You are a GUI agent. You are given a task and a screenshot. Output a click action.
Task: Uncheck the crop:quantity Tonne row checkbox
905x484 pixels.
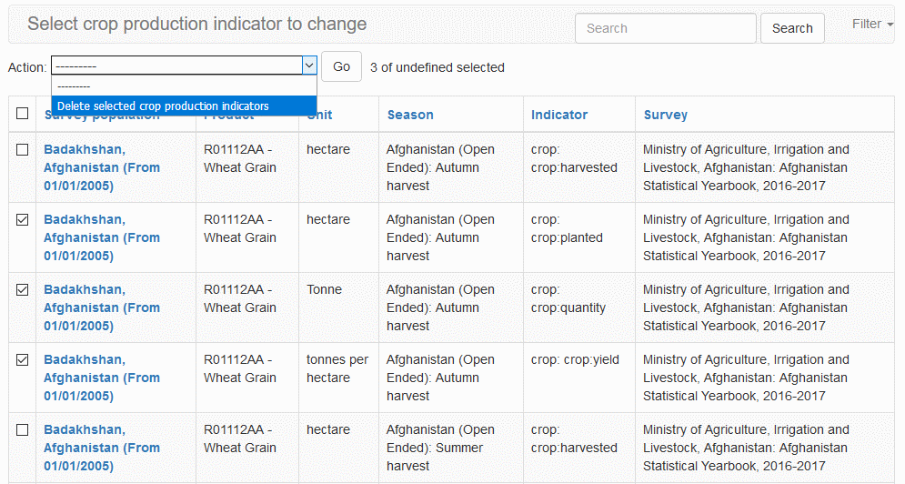click(23, 289)
